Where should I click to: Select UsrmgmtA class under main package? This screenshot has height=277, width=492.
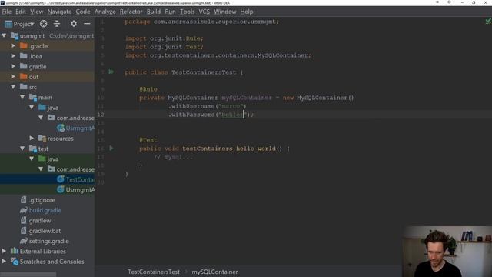pyautogui.click(x=75, y=128)
